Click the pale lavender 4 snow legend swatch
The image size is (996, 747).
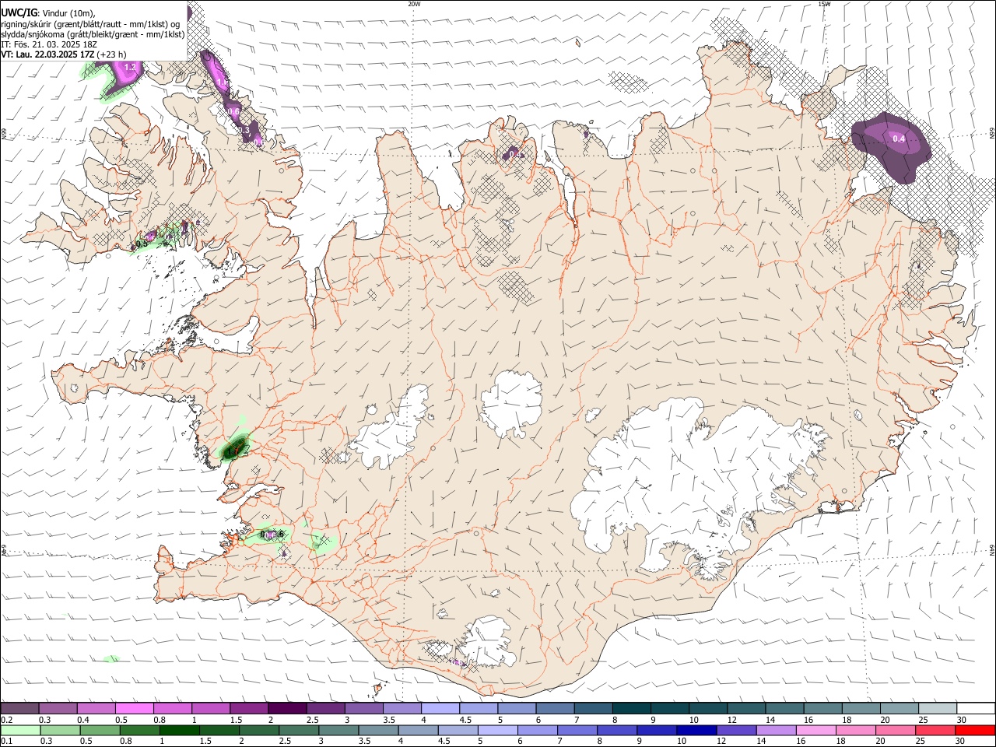tap(439, 708)
